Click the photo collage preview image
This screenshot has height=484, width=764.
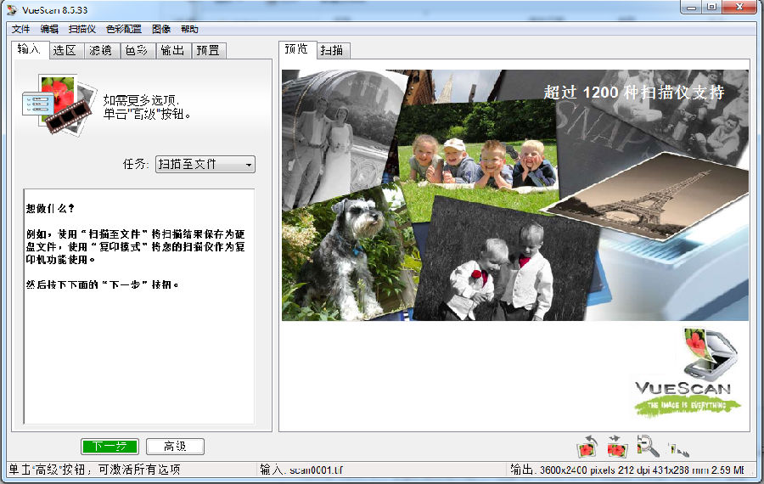pos(514,195)
